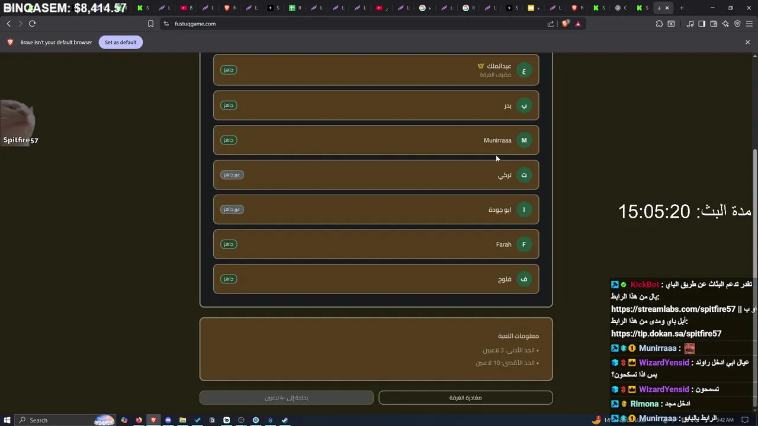758x426 pixels.
Task: Click the ابو جودة player avatar circle
Action: (524, 209)
